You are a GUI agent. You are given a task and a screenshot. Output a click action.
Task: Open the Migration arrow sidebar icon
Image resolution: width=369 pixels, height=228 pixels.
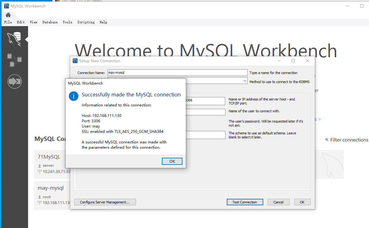pyautogui.click(x=15, y=81)
